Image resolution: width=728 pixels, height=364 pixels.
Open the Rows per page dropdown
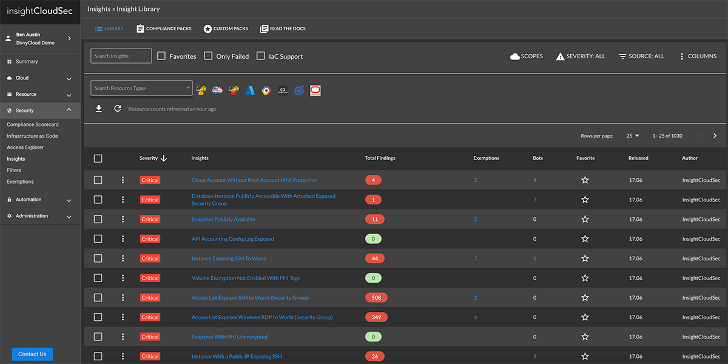coord(632,136)
